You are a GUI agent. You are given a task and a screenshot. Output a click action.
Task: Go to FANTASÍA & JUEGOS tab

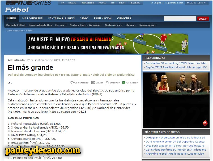[62, 18]
